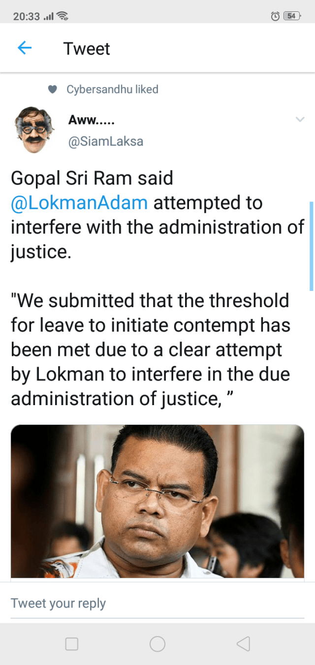This screenshot has height=665, width=315.
Task: Tap the SiamLaksa profile avatar
Action: [33, 129]
